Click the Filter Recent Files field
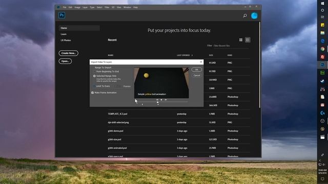 (x=231, y=45)
